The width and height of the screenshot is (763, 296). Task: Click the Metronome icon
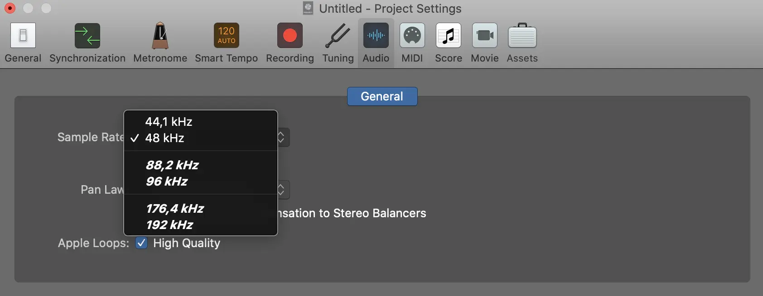point(160,36)
